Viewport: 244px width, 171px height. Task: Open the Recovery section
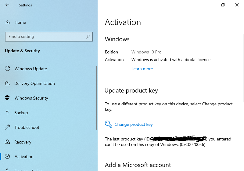tap(23, 142)
